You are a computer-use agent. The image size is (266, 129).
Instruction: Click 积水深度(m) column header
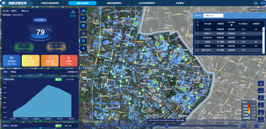[x=243, y=24]
